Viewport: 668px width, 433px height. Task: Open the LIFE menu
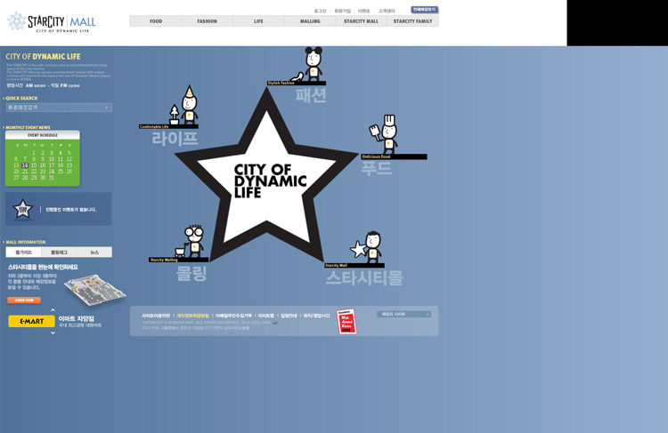point(258,21)
